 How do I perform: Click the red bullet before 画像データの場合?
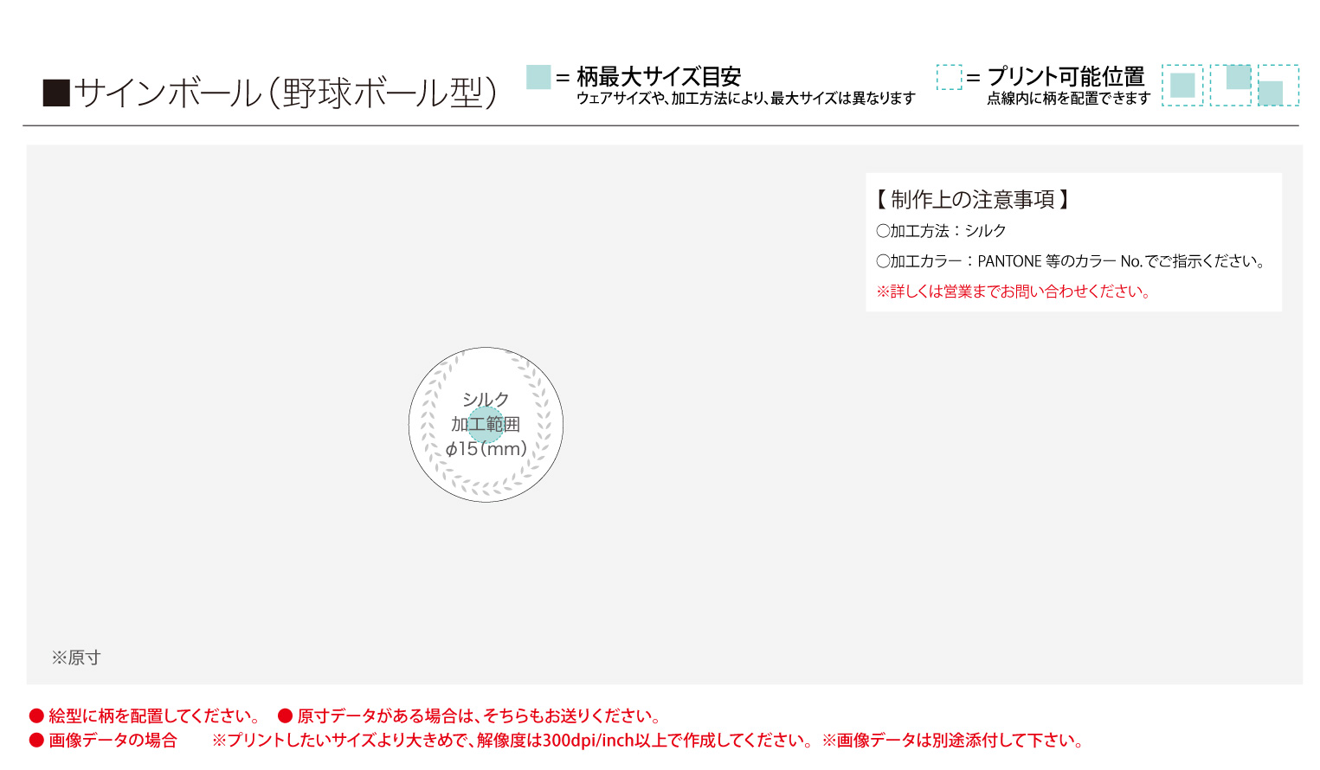tap(36, 740)
